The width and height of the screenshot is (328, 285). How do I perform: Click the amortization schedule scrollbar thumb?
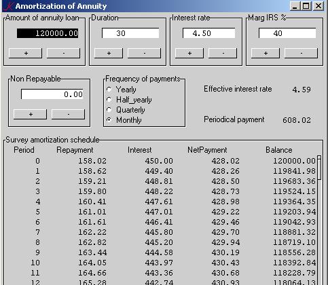(319, 168)
